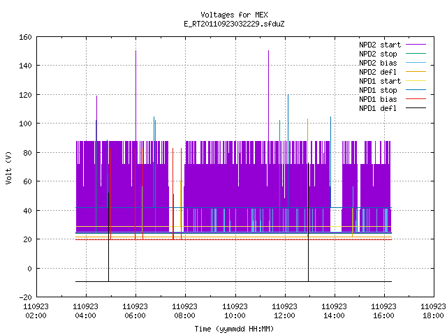Click the "100" y-axis tick label
The height and width of the screenshot is (335, 447).
tap(25, 124)
